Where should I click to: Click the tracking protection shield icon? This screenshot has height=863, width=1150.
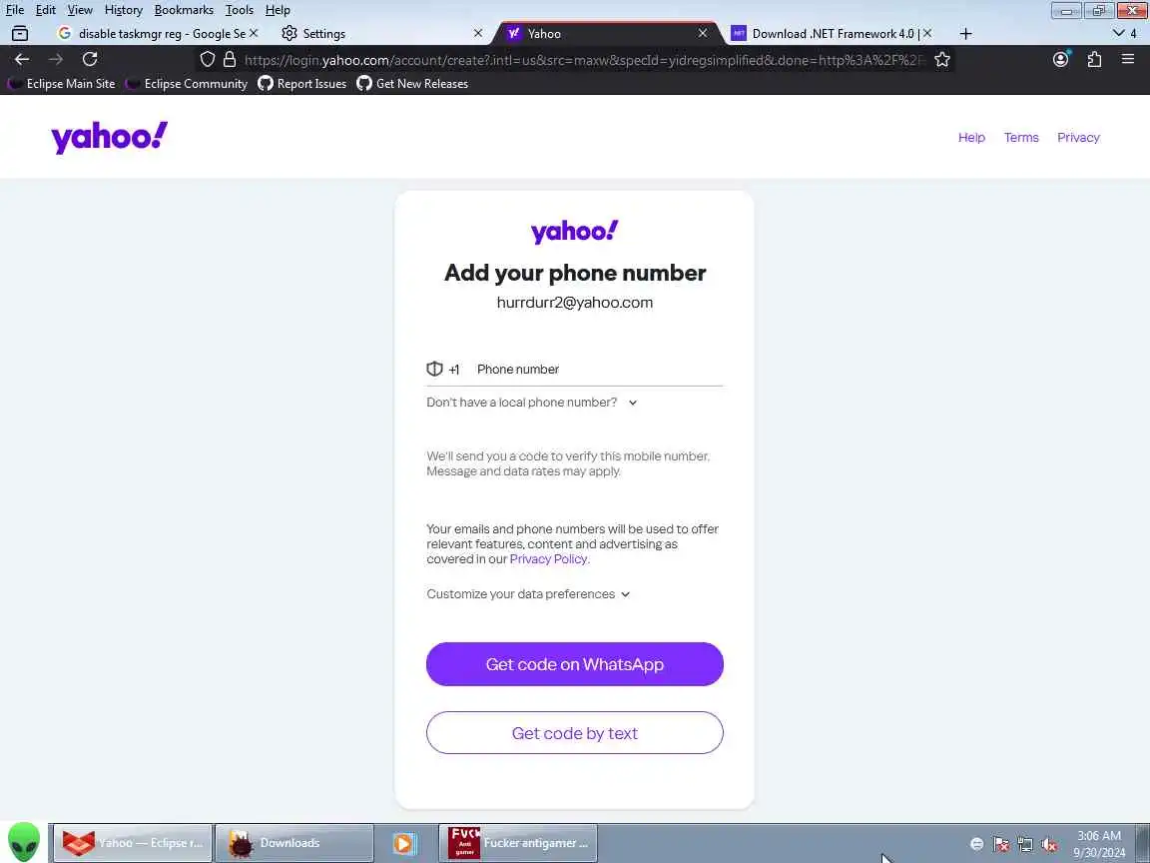point(208,60)
